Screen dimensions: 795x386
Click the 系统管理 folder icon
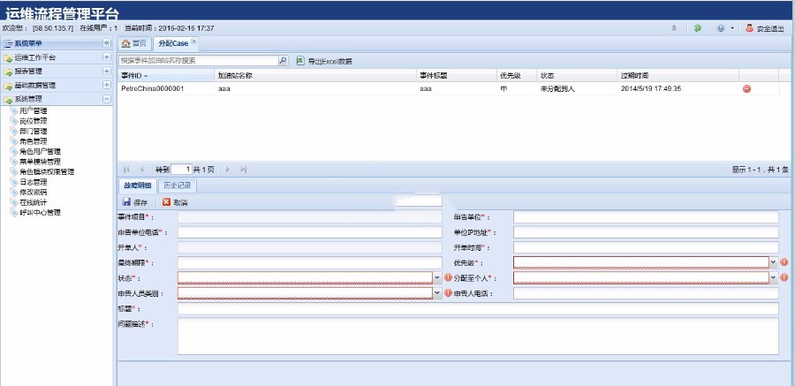[8, 100]
